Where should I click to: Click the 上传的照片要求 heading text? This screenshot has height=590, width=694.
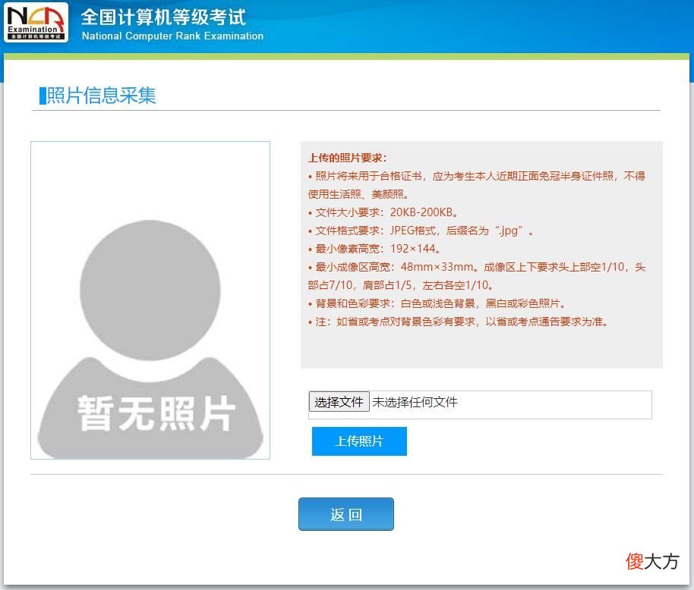pos(348,158)
